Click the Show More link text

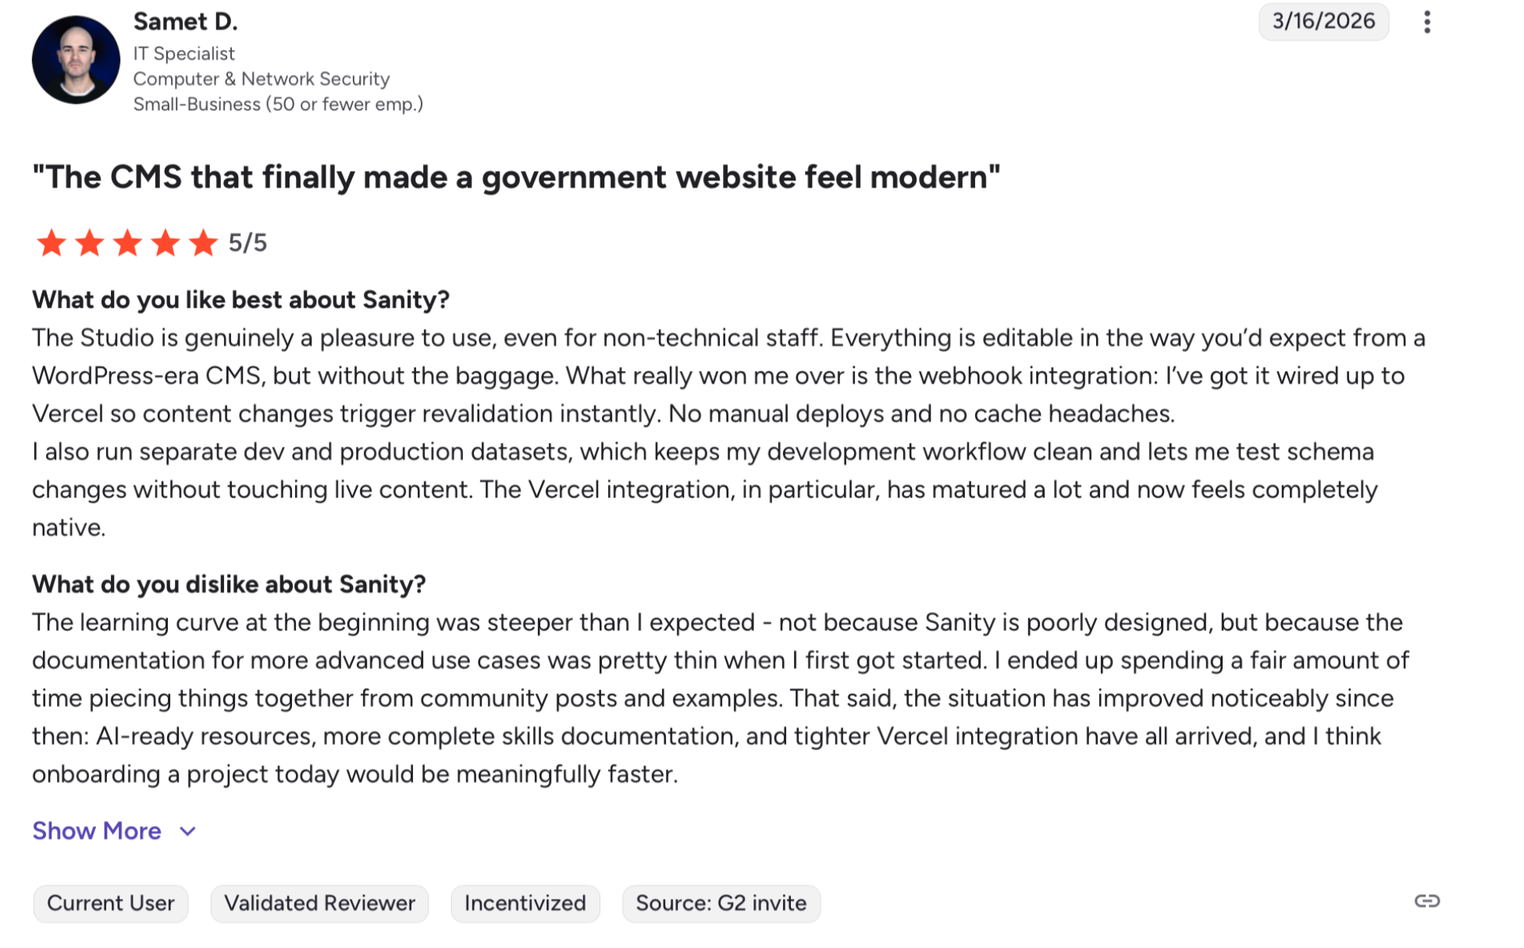[x=97, y=831]
